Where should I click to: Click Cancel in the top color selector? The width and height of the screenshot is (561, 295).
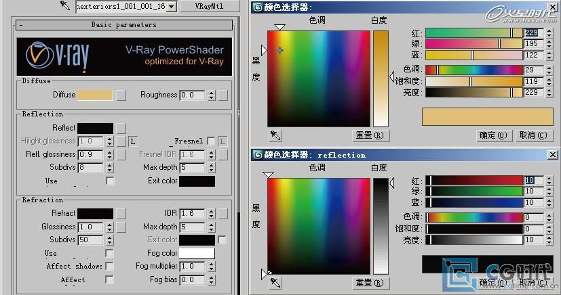[533, 135]
